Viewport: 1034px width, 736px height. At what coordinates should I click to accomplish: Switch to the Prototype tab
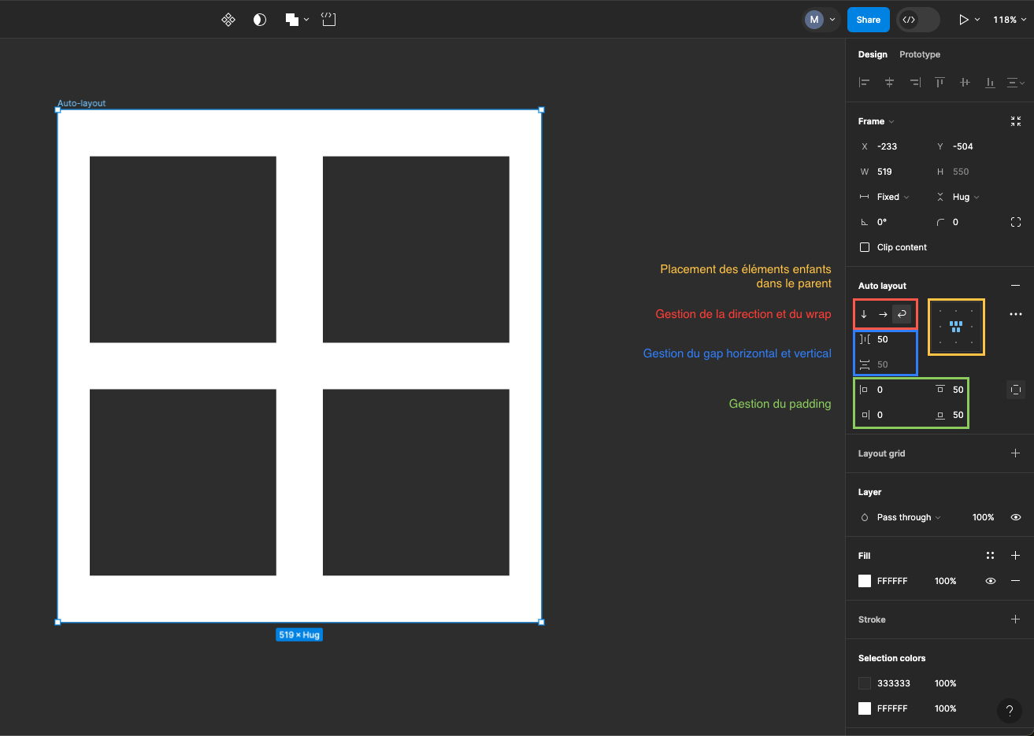pos(919,54)
